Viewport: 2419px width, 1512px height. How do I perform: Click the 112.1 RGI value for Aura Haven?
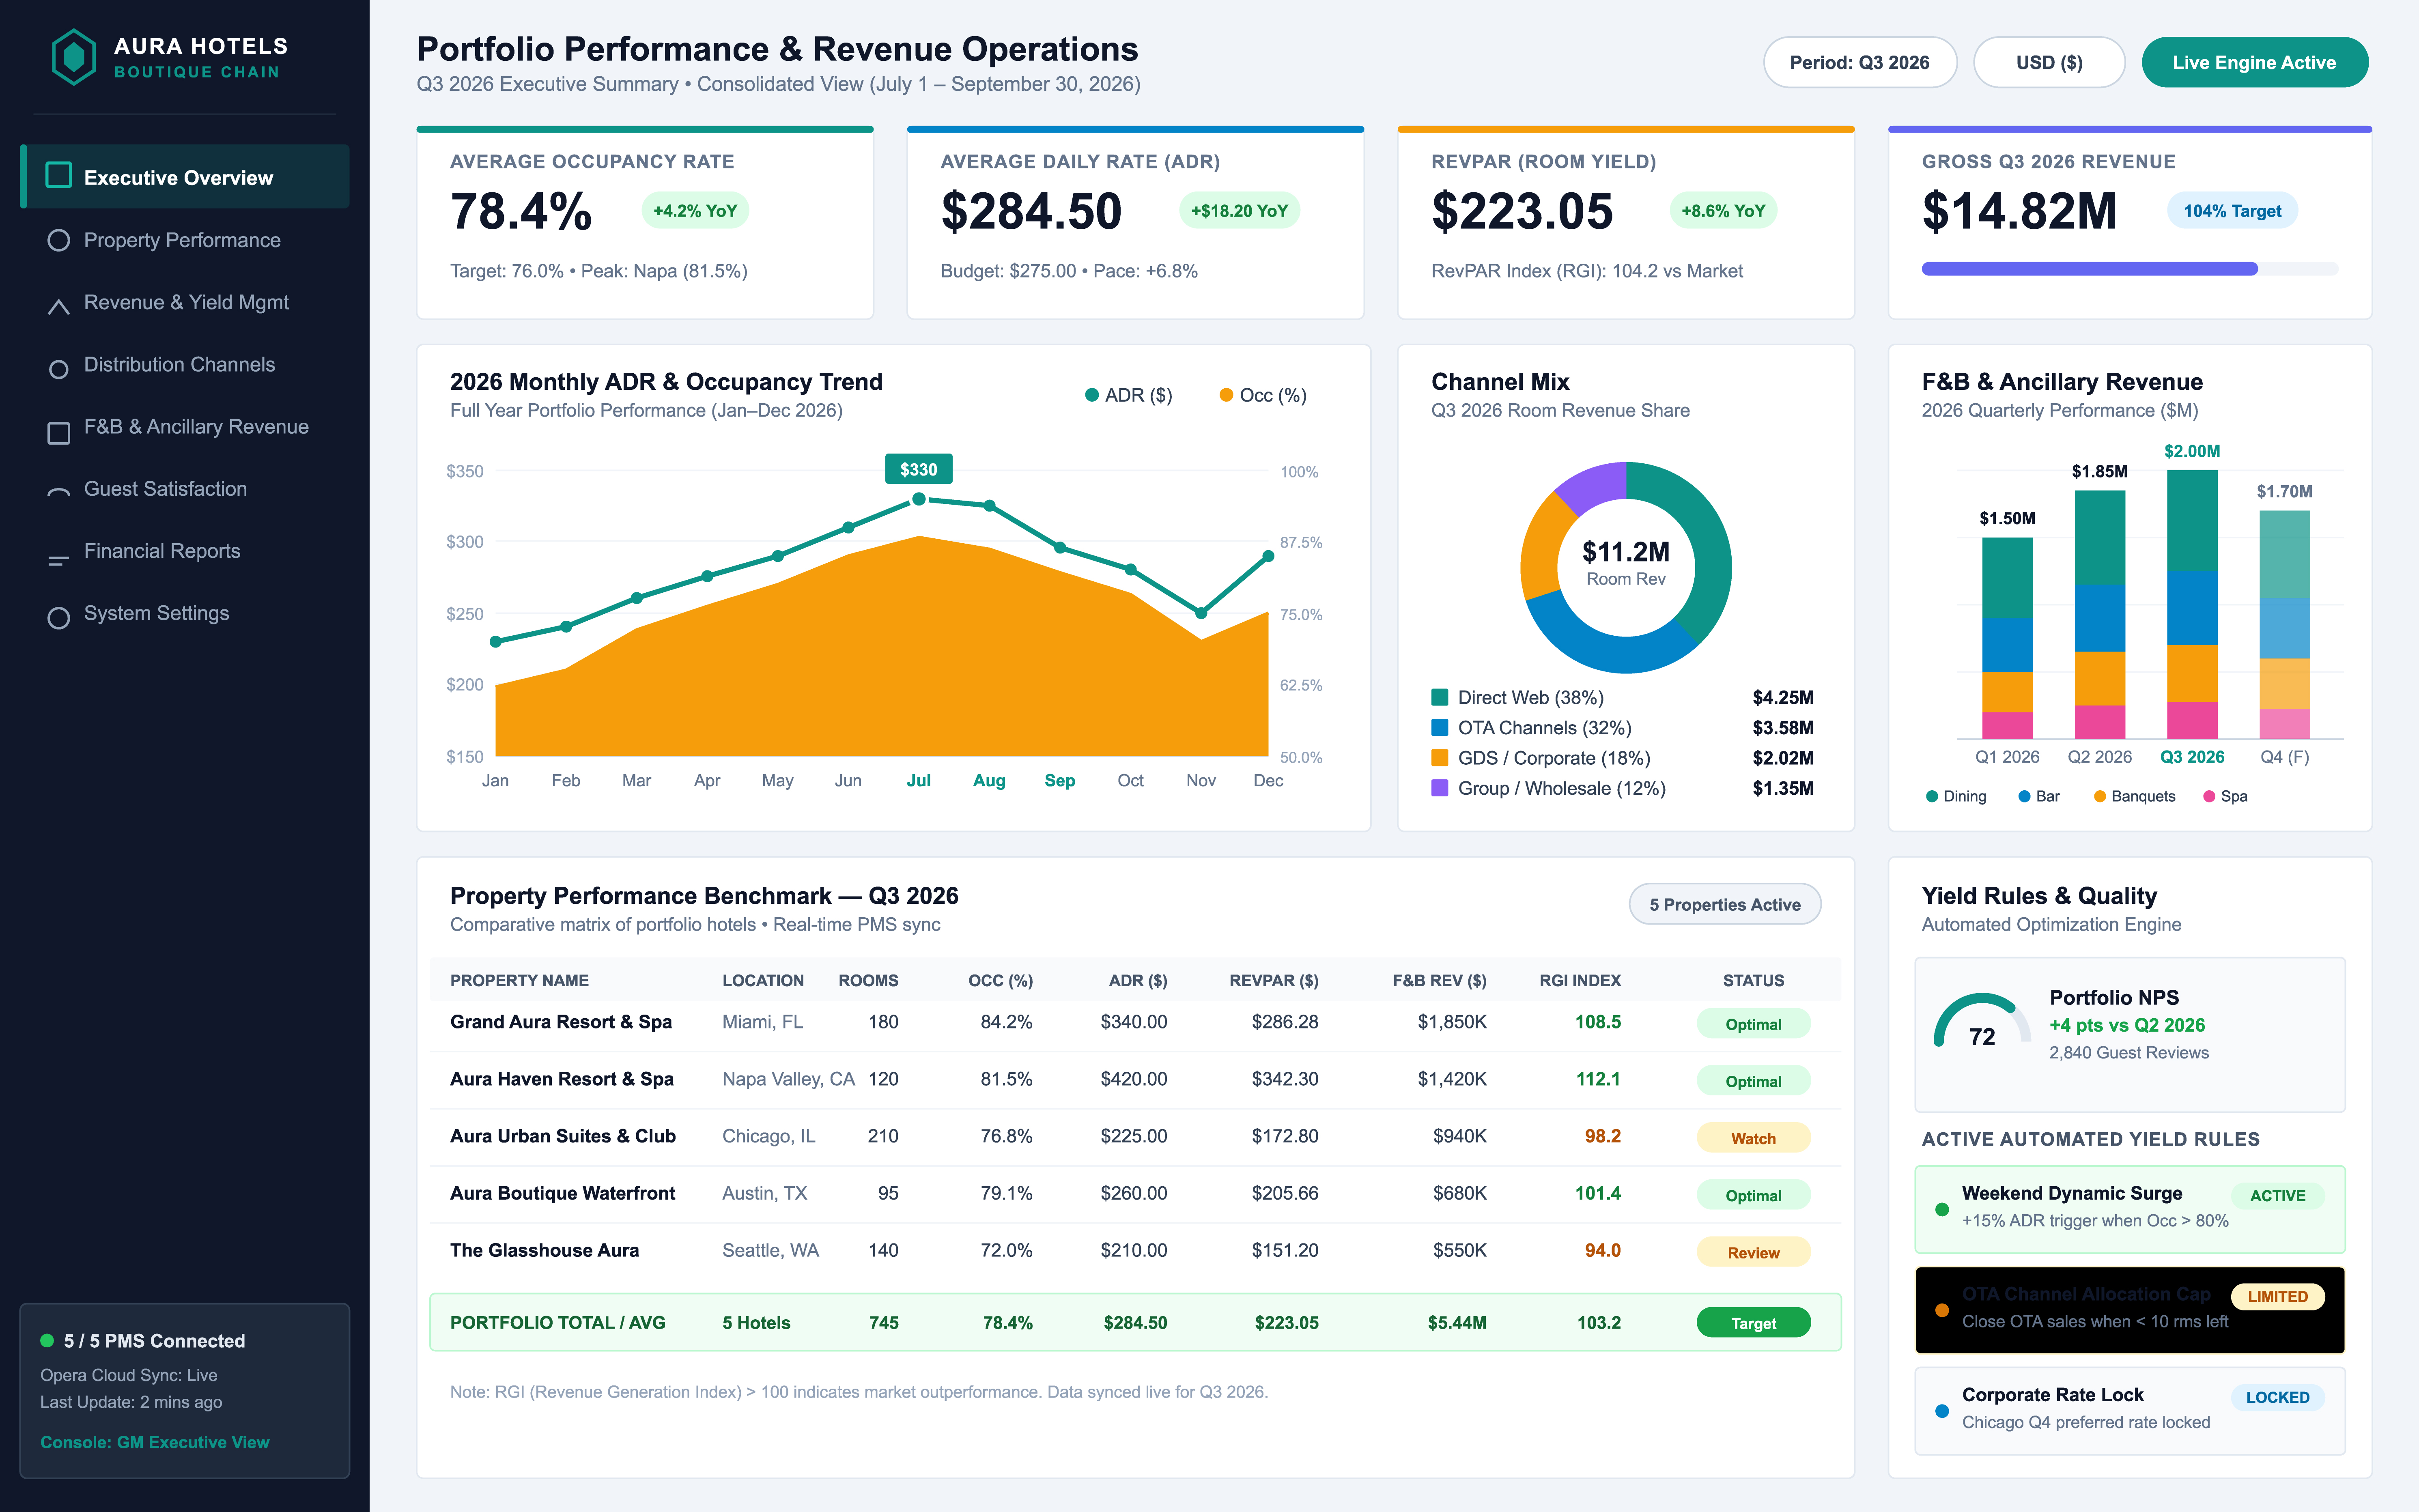coord(1598,1079)
